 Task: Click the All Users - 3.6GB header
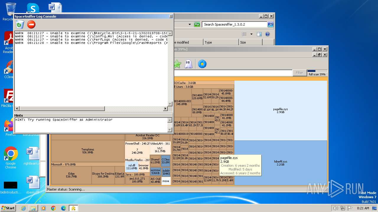pos(203,87)
